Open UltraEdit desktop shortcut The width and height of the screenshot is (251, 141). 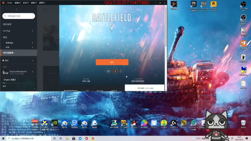(x=184, y=124)
